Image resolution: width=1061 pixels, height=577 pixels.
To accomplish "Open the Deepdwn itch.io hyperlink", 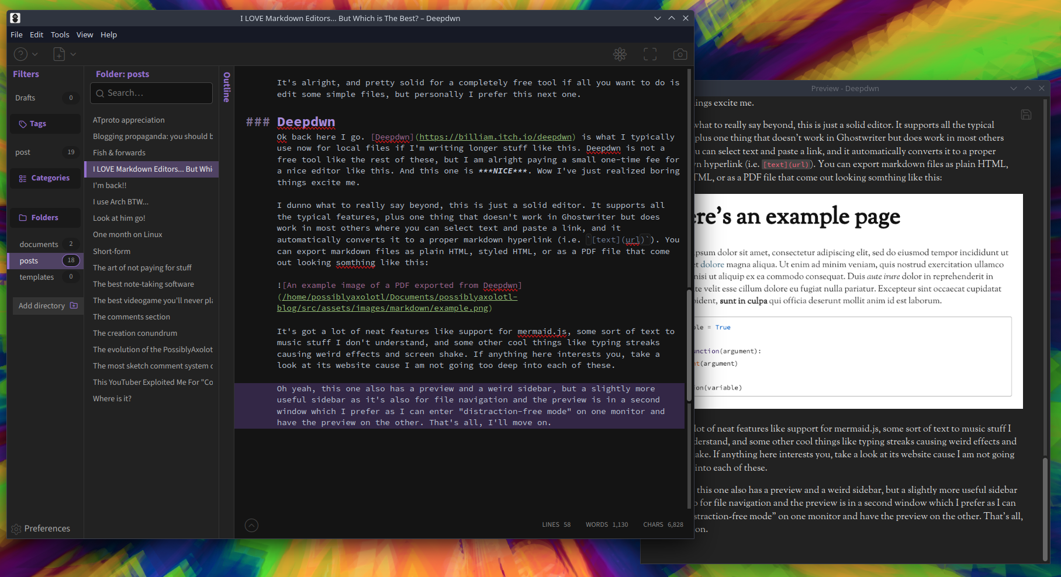I will point(496,137).
